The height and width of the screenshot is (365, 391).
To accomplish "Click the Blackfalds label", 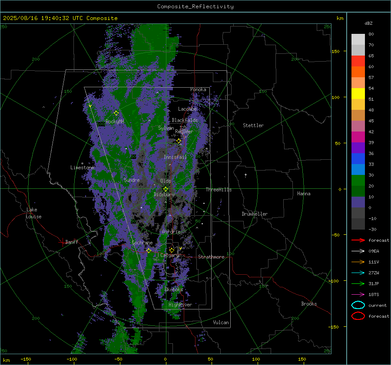I will click(x=185, y=120).
